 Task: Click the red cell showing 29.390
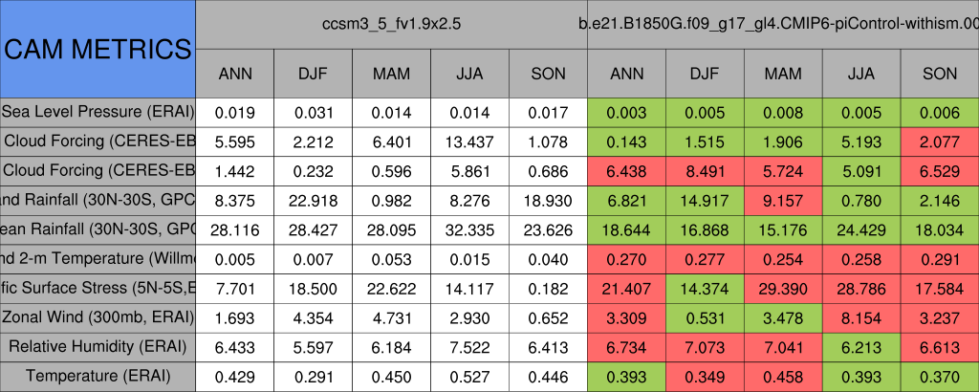[x=783, y=288]
